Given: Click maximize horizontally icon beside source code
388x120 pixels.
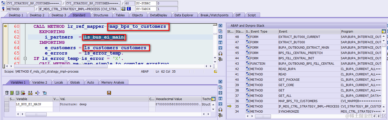Looking at the screenshot, I should [x=220, y=48].
